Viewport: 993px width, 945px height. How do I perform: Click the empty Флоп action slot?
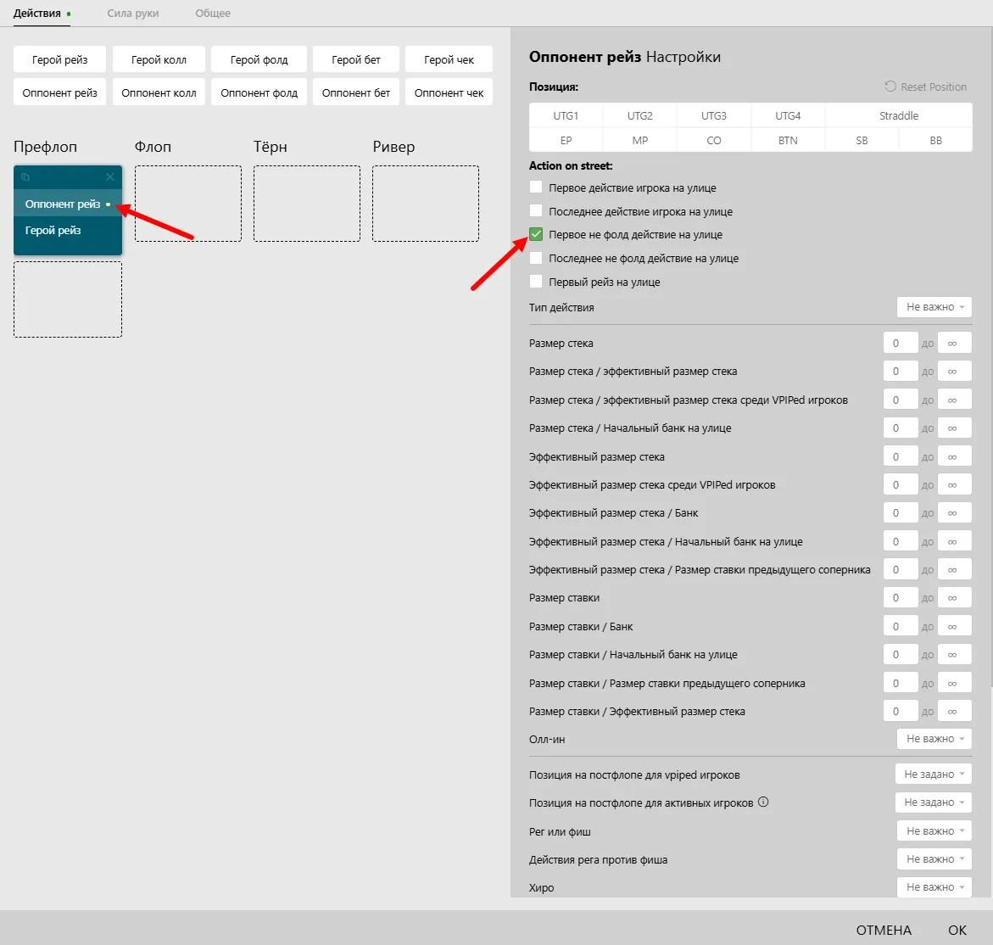coord(188,204)
